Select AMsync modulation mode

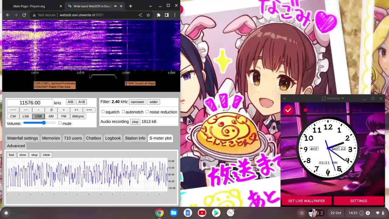coord(78,116)
